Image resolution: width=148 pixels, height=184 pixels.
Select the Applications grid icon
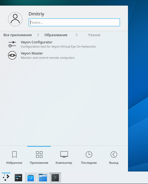point(39,154)
